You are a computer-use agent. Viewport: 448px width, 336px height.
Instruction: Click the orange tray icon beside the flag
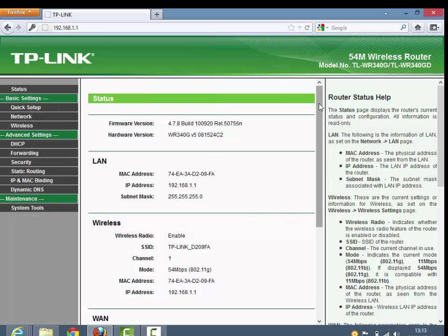(355, 333)
